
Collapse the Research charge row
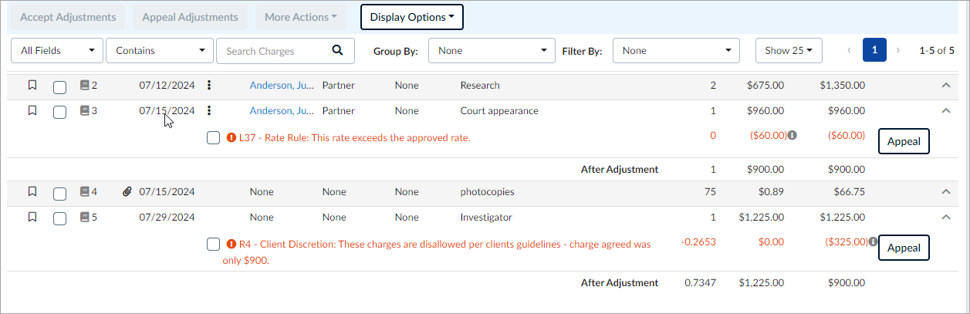pyautogui.click(x=946, y=86)
